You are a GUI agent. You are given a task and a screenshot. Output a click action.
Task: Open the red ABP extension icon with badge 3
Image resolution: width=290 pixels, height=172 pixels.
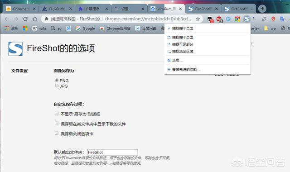(x=219, y=19)
